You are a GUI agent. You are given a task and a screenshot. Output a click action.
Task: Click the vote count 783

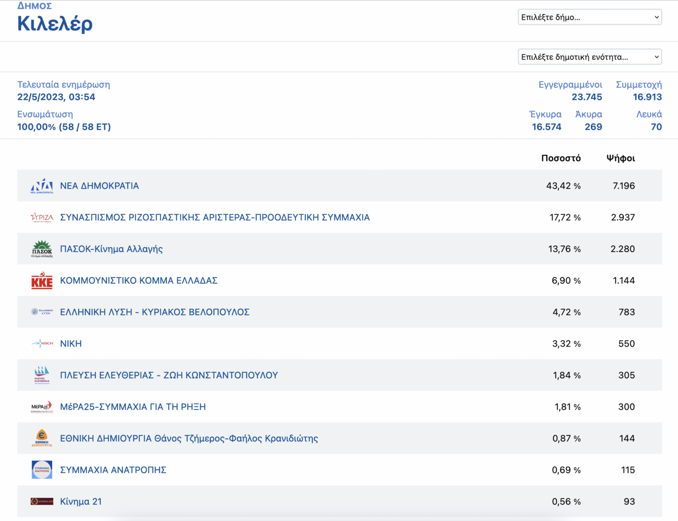(x=627, y=312)
